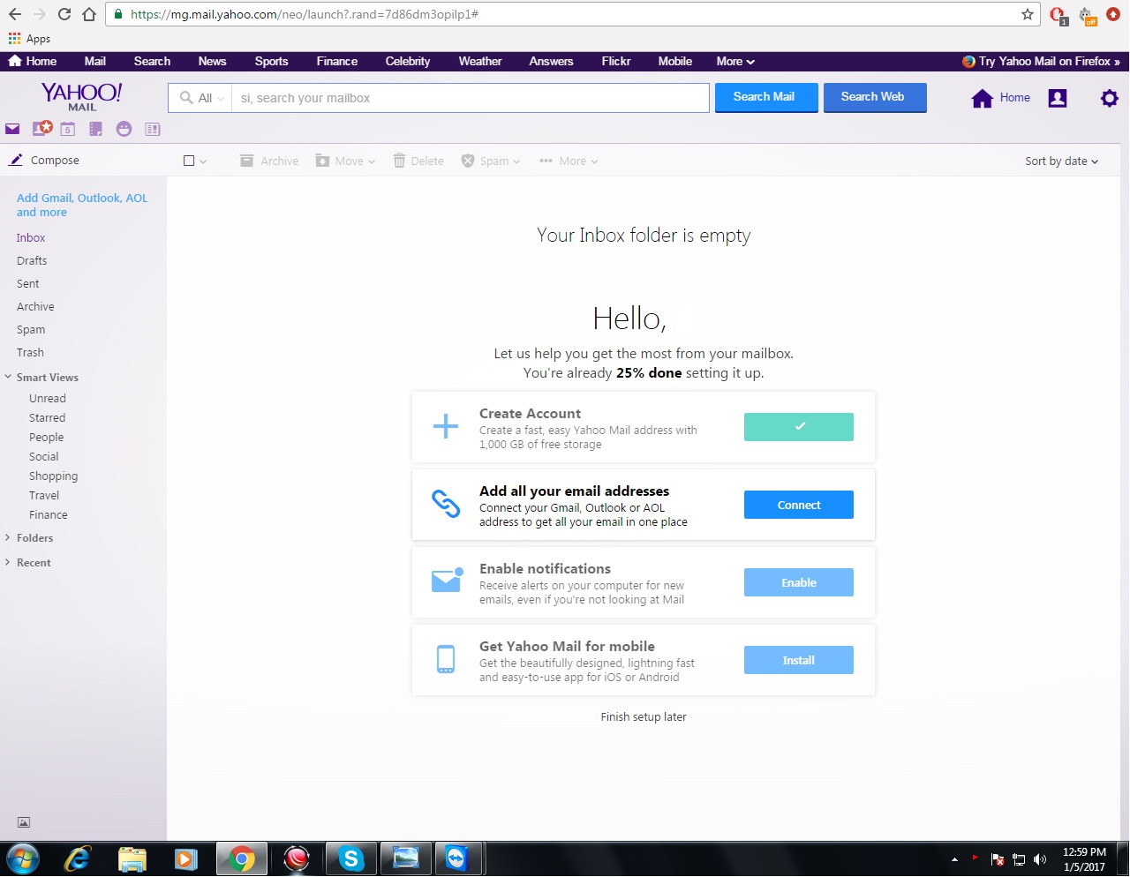This screenshot has height=877, width=1130.
Task: Click the red upload arrow extension icon
Action: (1113, 14)
